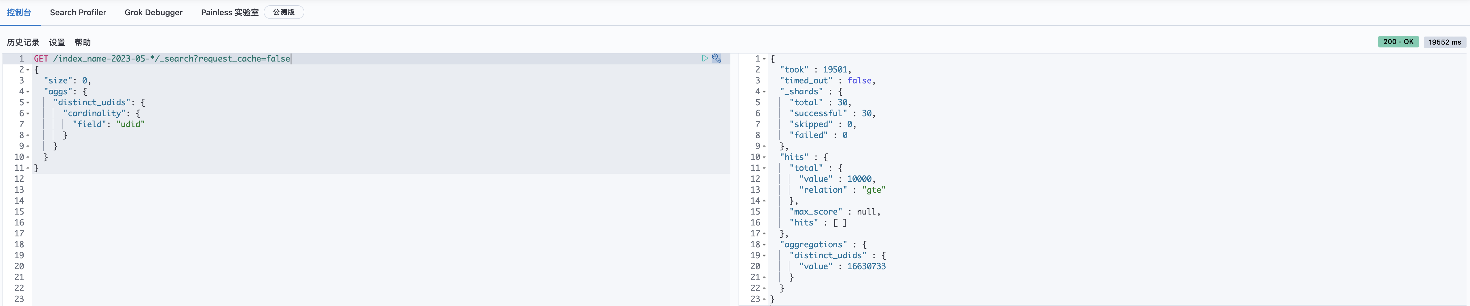Click "failed" : 0 in response
Image resolution: width=1470 pixels, height=306 pixels.
[818, 135]
